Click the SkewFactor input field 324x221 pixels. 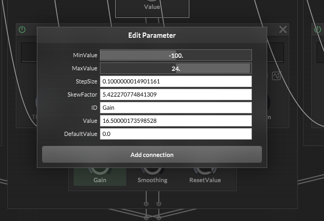(x=176, y=94)
